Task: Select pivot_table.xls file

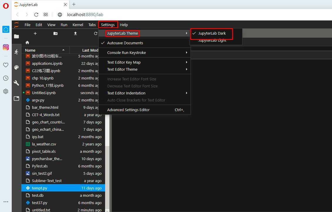Action: [x=63, y=152]
